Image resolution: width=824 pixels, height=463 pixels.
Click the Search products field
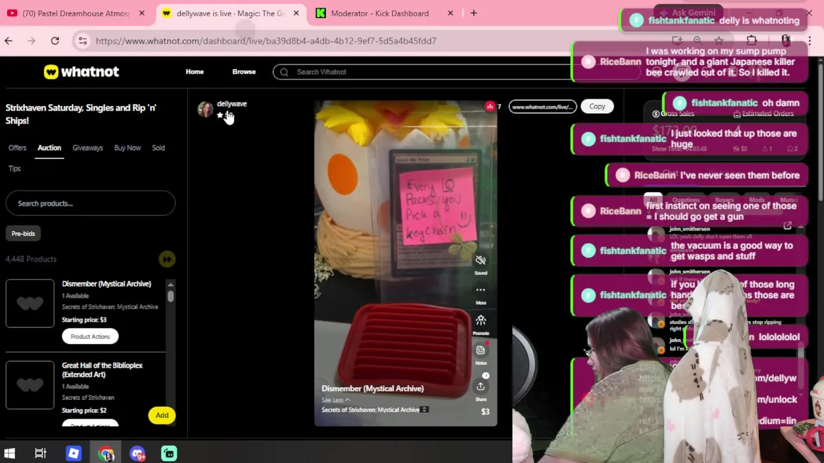click(x=90, y=203)
